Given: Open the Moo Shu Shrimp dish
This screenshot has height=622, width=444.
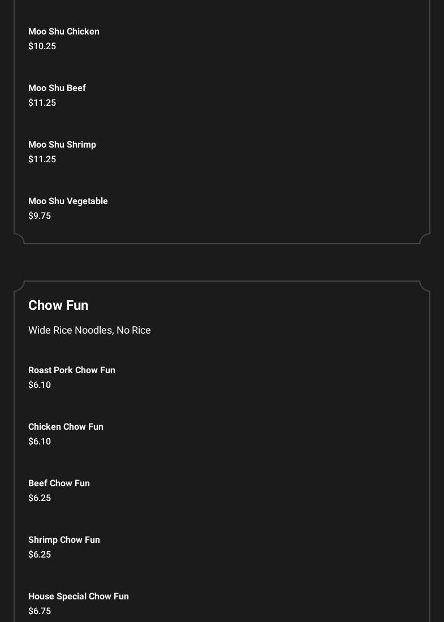Looking at the screenshot, I should [x=62, y=145].
